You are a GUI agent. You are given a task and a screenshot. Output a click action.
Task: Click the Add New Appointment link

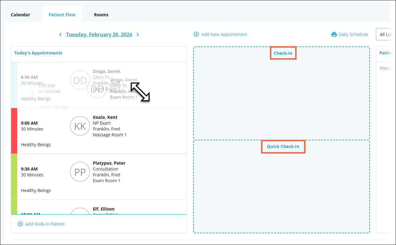[224, 34]
